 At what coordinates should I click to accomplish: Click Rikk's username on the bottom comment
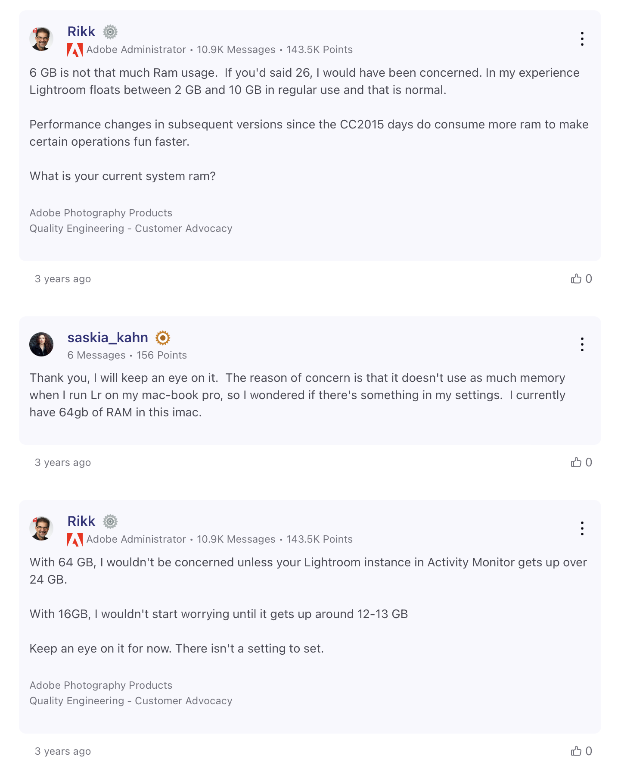(x=81, y=521)
